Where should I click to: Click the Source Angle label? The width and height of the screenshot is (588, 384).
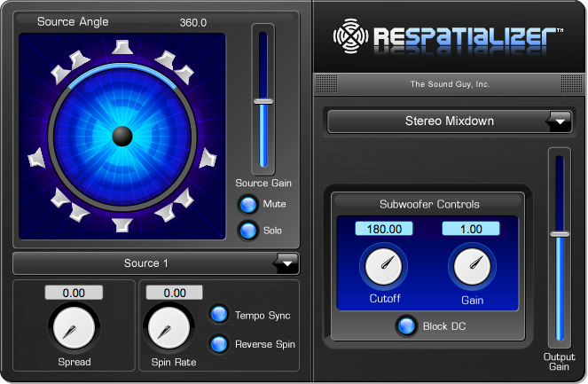pos(73,22)
